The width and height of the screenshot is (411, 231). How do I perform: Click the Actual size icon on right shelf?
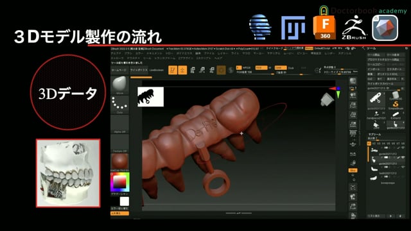point(353,115)
